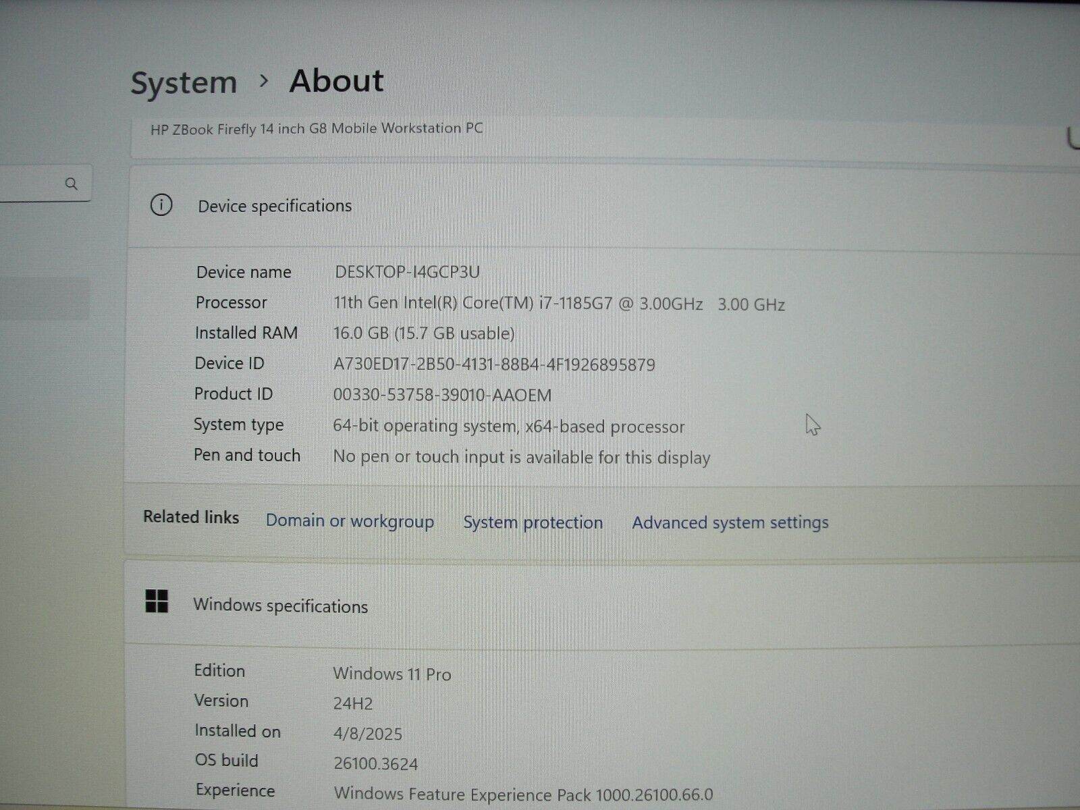
Task: Click the Related links heading
Action: click(x=190, y=517)
